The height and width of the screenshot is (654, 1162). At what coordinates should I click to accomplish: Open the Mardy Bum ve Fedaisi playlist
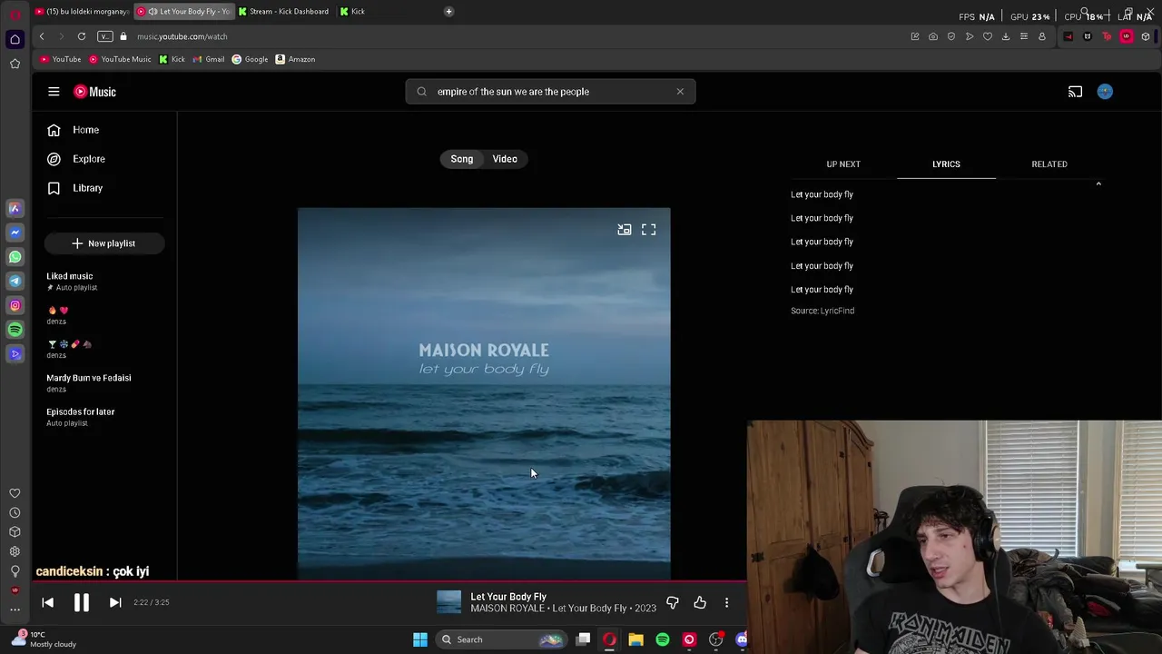[x=89, y=378]
